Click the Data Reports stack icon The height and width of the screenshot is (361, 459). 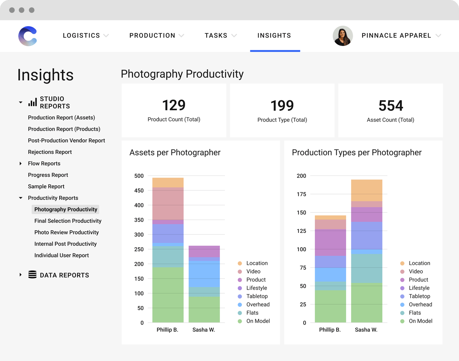tap(33, 275)
